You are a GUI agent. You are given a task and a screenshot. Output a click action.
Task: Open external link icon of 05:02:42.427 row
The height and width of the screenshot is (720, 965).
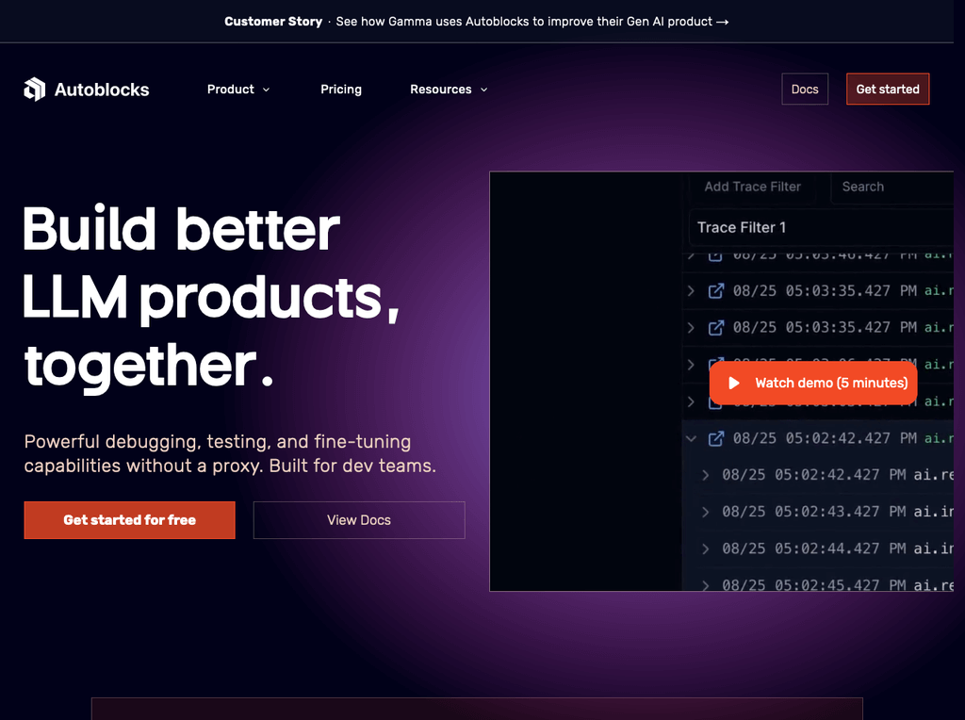click(716, 438)
